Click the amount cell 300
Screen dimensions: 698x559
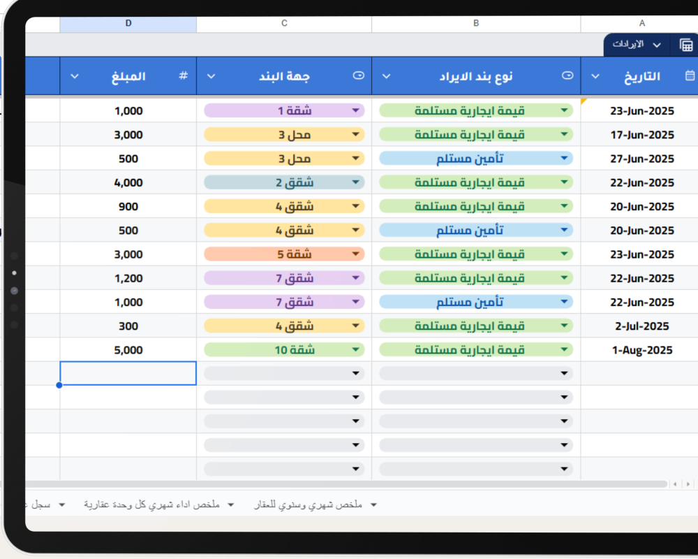pos(128,326)
